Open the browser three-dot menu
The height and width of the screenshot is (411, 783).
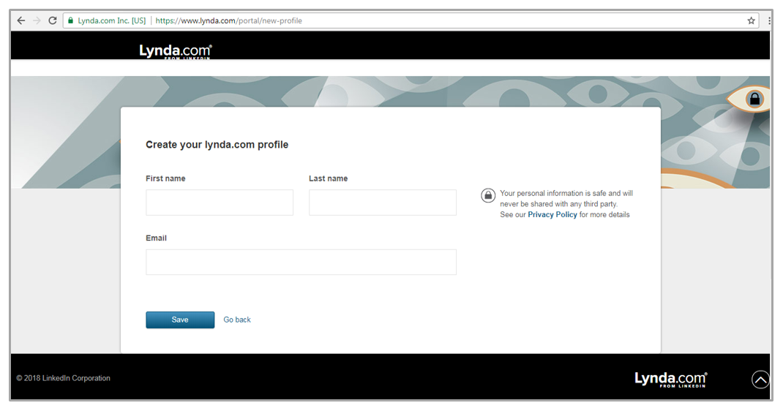[769, 20]
